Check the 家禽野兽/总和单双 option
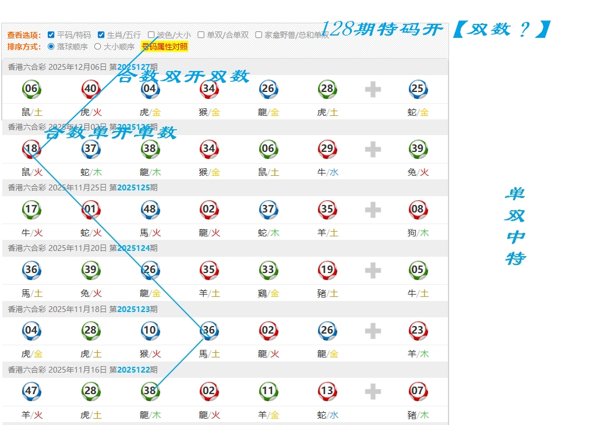The image size is (590, 425). pos(259,35)
